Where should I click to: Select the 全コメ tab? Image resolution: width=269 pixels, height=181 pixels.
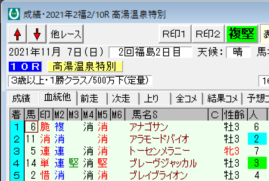click(187, 99)
